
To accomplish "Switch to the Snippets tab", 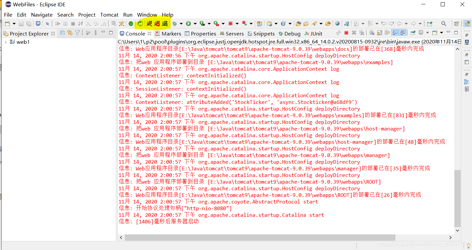I will [261, 34].
